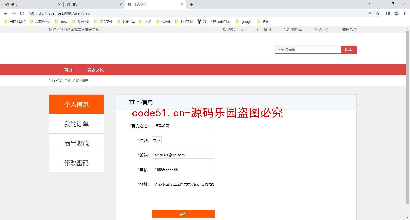Open the 收藏的网址 bookmark folder

point(40,22)
